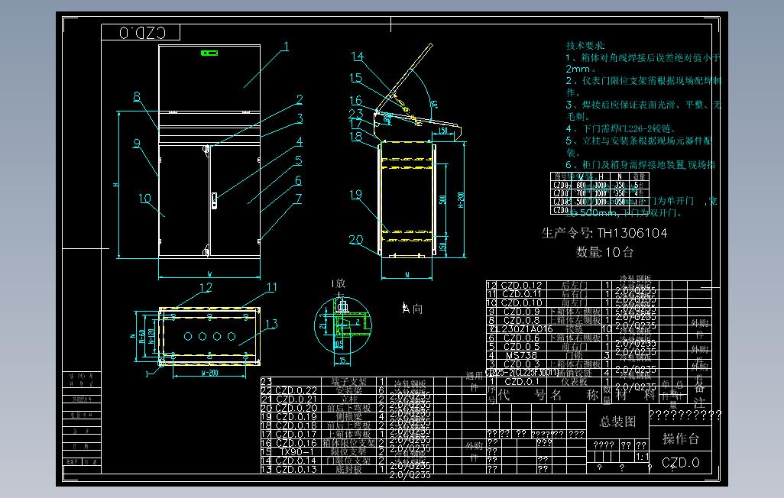Viewport: 784px width, 498px height.
Task: Select the CZD.0.6 code in parts list
Action: point(521,338)
